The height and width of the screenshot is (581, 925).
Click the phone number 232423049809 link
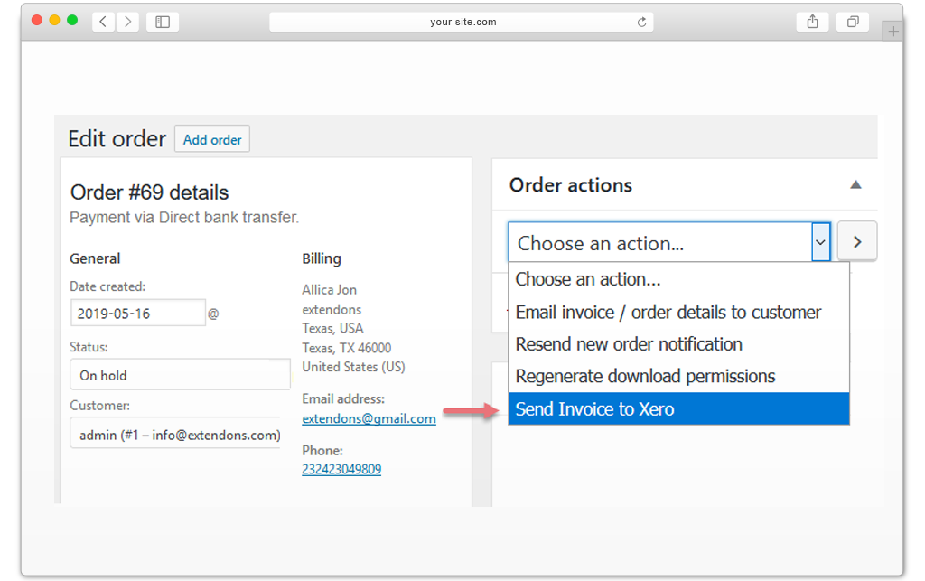[x=341, y=470]
